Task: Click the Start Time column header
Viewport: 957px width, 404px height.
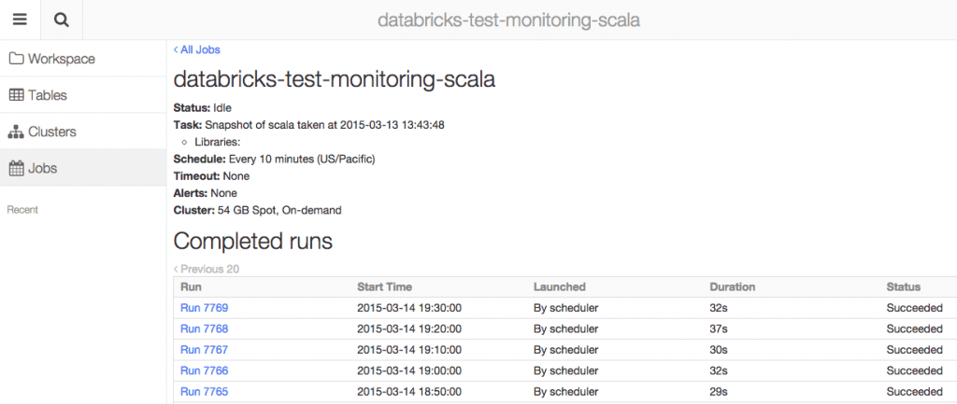Action: (384, 287)
